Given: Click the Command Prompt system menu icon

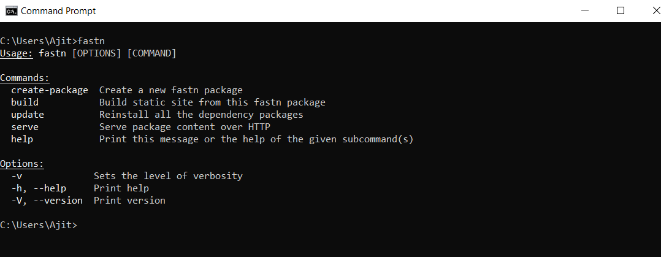Looking at the screenshot, I should tap(10, 10).
